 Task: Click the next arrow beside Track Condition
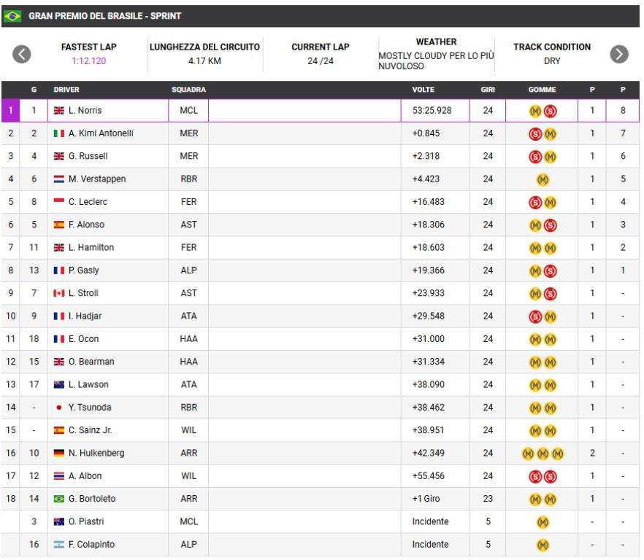pos(619,54)
